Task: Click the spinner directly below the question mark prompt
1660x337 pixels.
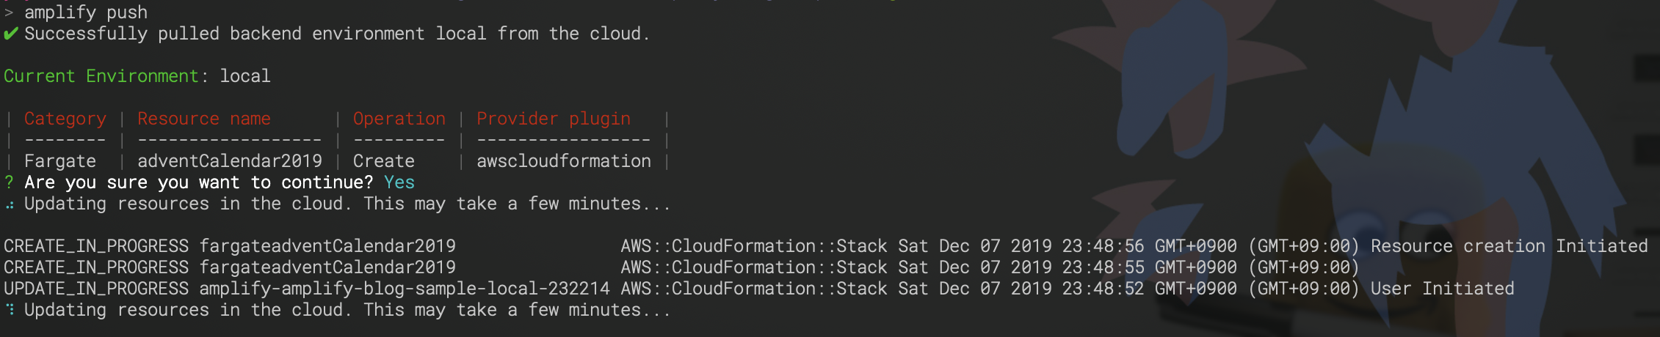Action: 10,204
